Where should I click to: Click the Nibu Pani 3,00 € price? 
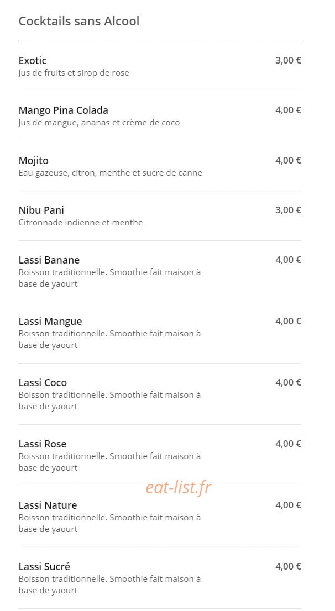288,210
